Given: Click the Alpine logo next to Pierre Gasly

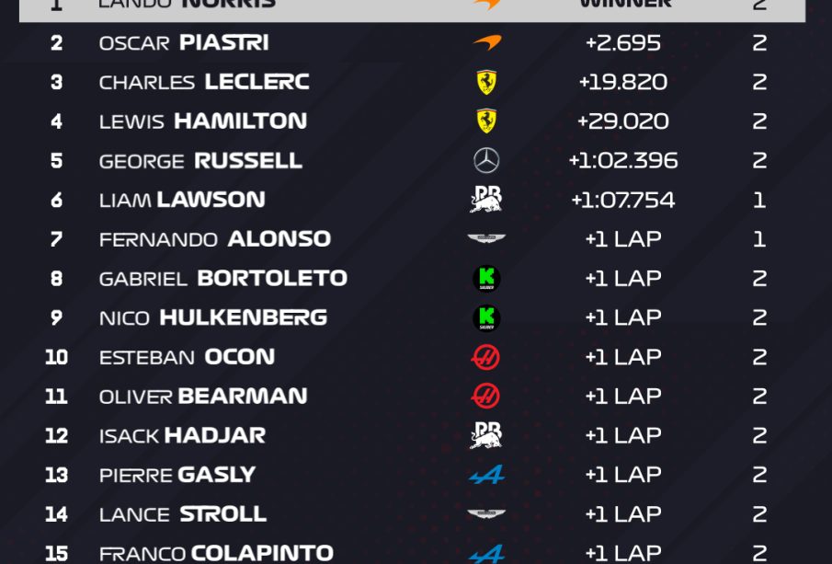Looking at the screenshot, I should tap(486, 475).
